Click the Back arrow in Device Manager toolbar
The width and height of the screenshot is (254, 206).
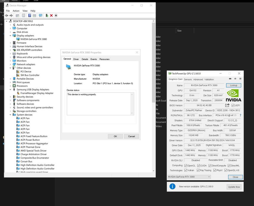coord(7,16)
